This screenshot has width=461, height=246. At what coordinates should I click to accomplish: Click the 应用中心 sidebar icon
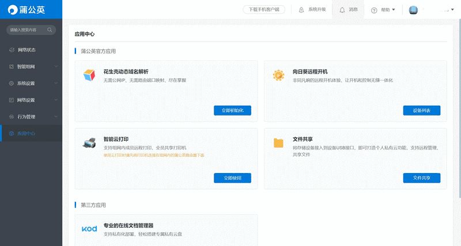point(12,133)
